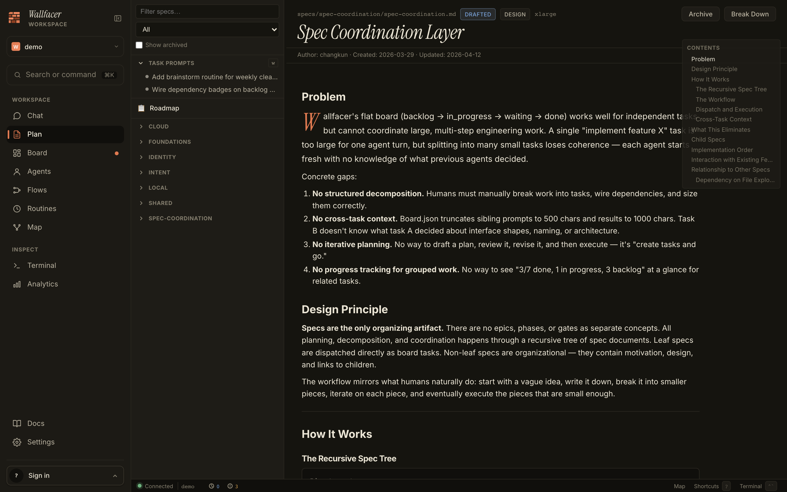
Task: Navigate to Agents
Action: [65, 171]
